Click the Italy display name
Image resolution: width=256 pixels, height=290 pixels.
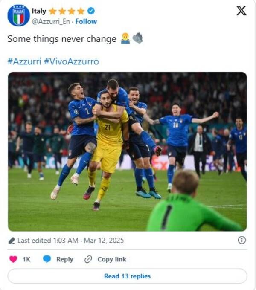(39, 11)
